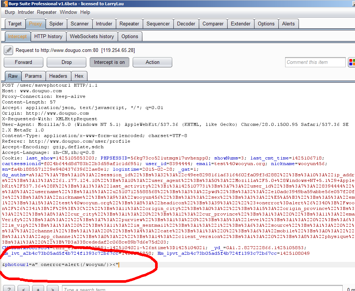Image resolution: width=355 pixels, height=291 pixels.
Task: Switch to the Hex view tab
Action: 79,76
